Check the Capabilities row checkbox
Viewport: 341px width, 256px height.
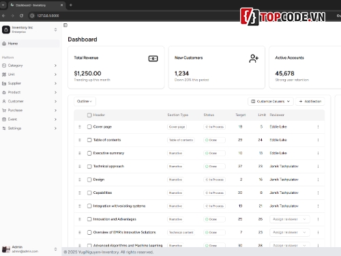[89, 193]
